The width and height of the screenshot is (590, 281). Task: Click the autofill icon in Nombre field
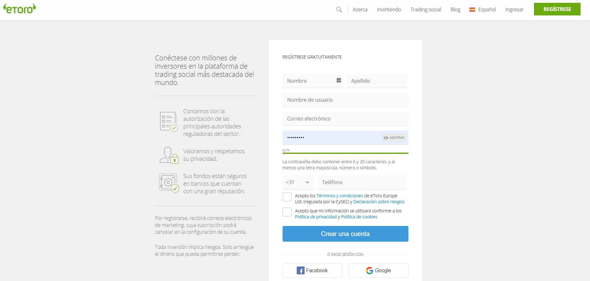click(x=339, y=80)
